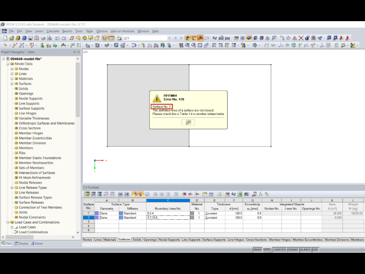The width and height of the screenshot is (365, 274).
Task: Select Openings in the navigator tree
Action: (26, 93)
